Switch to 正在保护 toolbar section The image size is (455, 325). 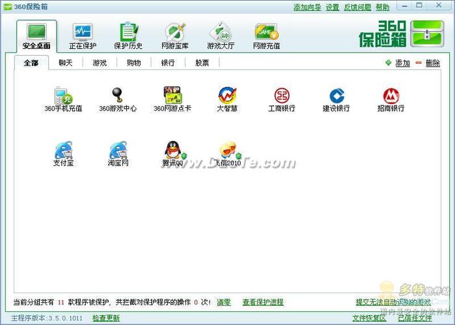point(83,36)
